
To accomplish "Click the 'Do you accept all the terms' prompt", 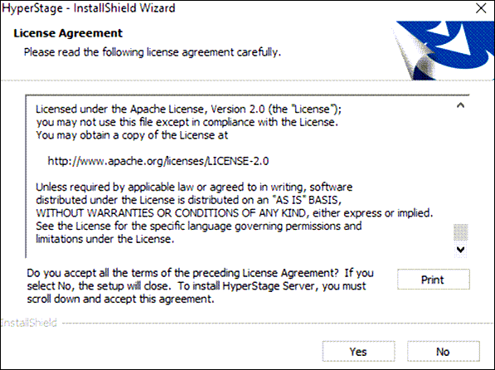I will point(200,286).
